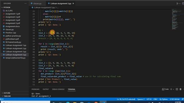Viewport: 184px width, 103px height.
Task: Open Assignment 1.pdf in explorer
Action: [13, 14]
